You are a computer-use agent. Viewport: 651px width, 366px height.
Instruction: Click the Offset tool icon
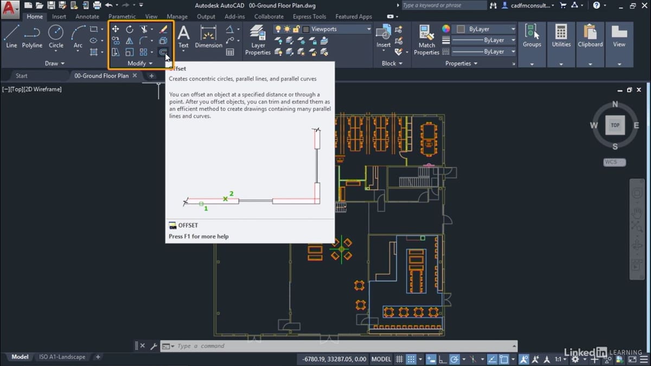tap(163, 52)
